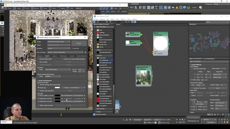Click the warning triangle icon in main toolbar
The height and width of the screenshot is (129, 230).
point(177,8)
